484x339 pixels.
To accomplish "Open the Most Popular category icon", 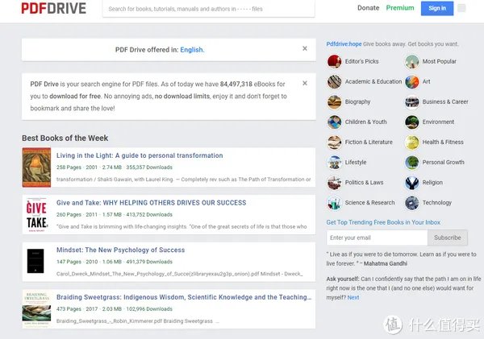I will pos(412,61).
